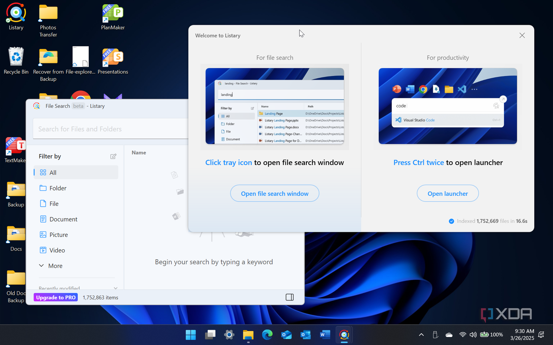The image size is (553, 345).
Task: Expand the More filters section
Action: point(55,265)
